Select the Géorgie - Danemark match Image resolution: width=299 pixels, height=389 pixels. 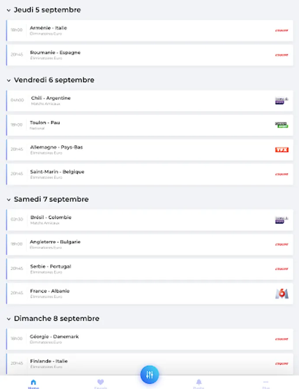click(x=150, y=339)
